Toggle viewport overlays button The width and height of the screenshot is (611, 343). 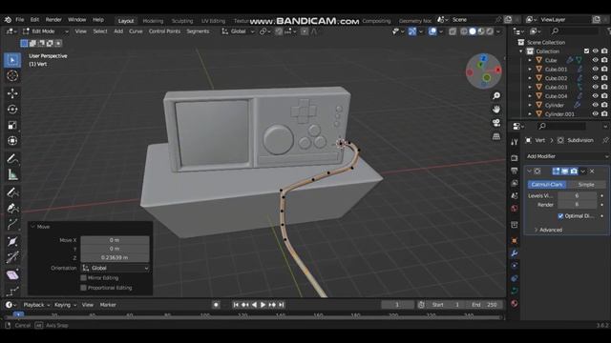[x=432, y=31]
